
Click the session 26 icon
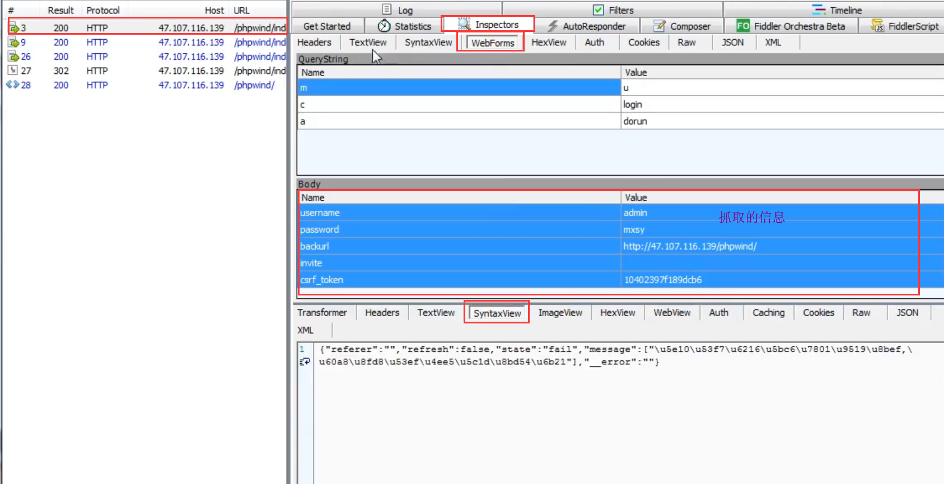(x=13, y=56)
